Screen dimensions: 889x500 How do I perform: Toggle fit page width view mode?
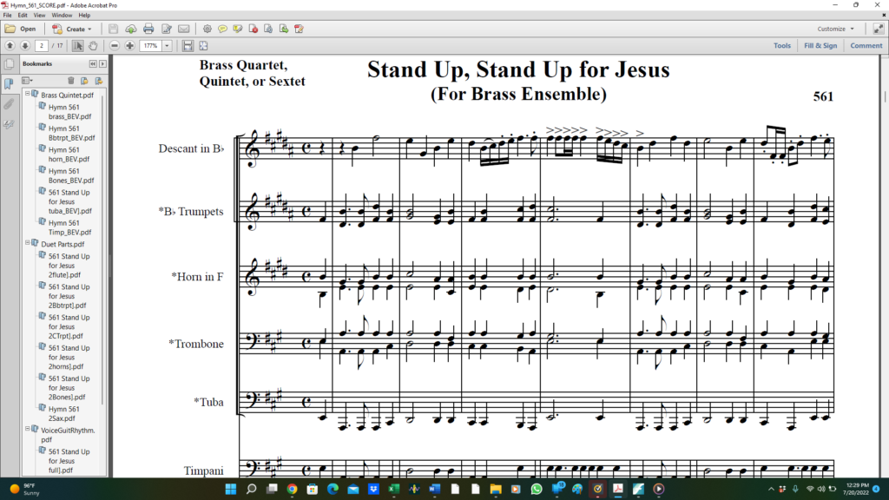(187, 46)
